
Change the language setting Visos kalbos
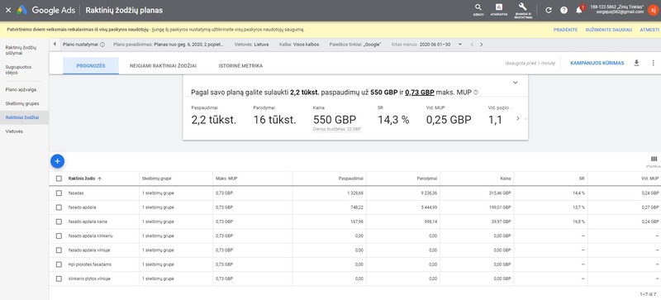pos(307,45)
